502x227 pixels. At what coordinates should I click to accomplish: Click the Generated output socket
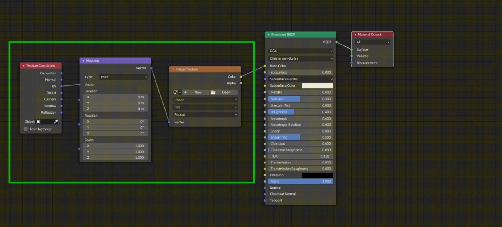click(x=62, y=73)
